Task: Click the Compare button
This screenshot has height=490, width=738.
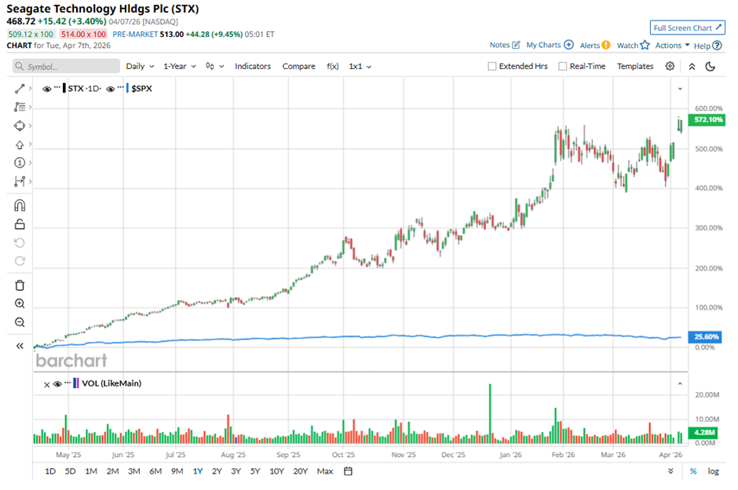Action: tap(298, 67)
